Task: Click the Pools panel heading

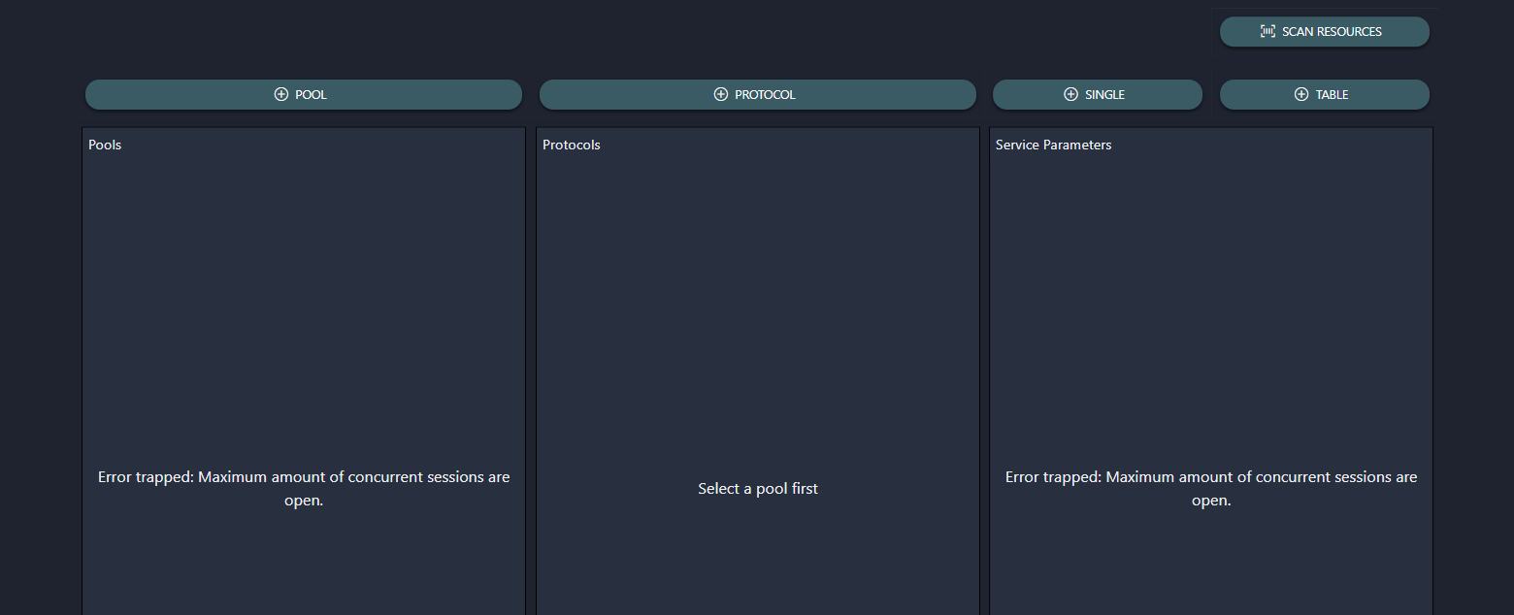Action: pyautogui.click(x=105, y=145)
